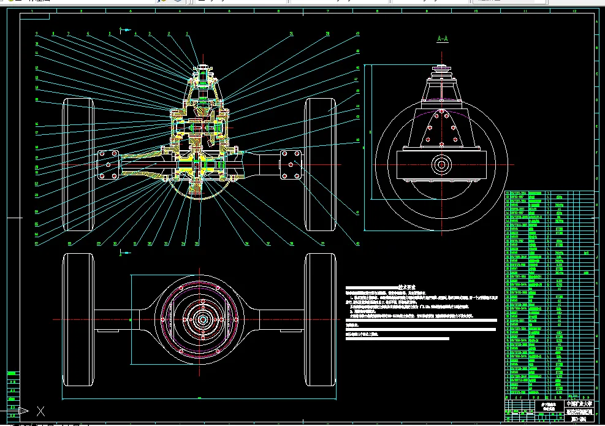Select the balloon callout number 49
Viewport: 605px width, 426px height.
(358, 34)
